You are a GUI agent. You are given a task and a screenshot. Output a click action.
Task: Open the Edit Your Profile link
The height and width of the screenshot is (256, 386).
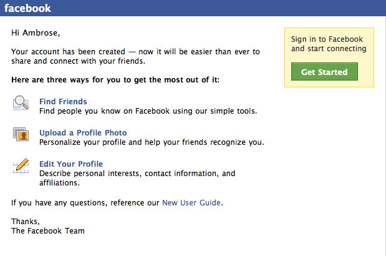[x=71, y=164]
